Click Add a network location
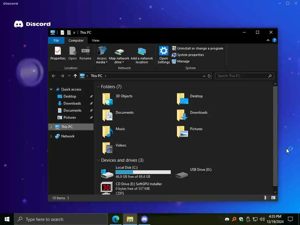The width and height of the screenshot is (300, 225). click(x=142, y=55)
